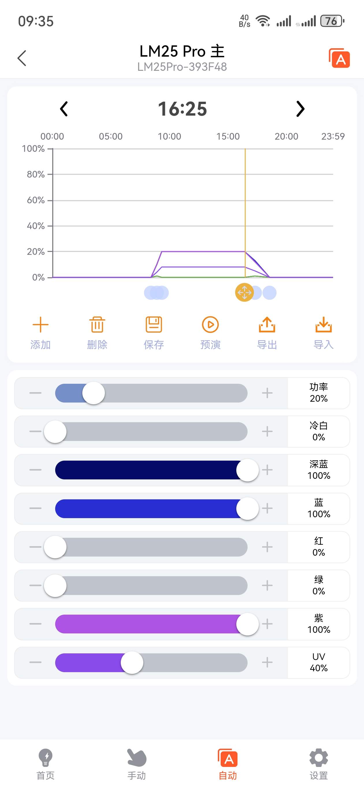The image size is (364, 786).
Task: Tap the 导出 (export) icon
Action: tap(267, 325)
